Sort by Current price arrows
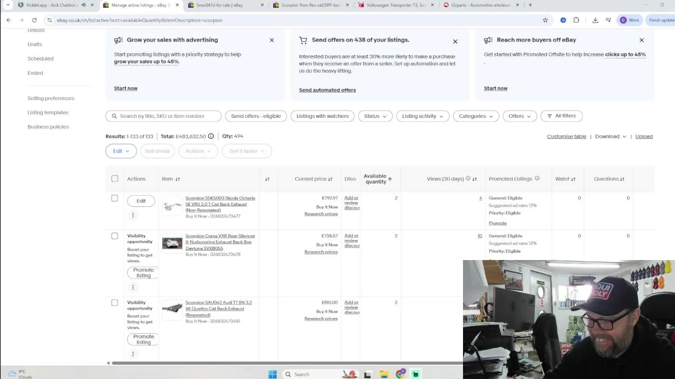The height and width of the screenshot is (379, 675). [330, 179]
